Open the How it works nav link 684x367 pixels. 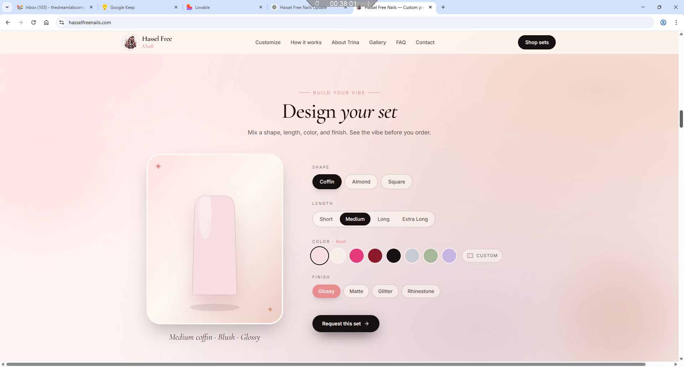[306, 42]
